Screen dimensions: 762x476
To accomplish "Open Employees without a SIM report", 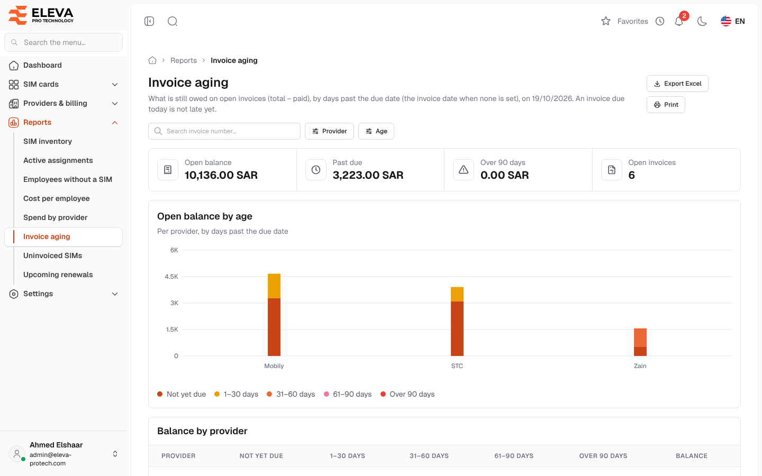I will 68,179.
